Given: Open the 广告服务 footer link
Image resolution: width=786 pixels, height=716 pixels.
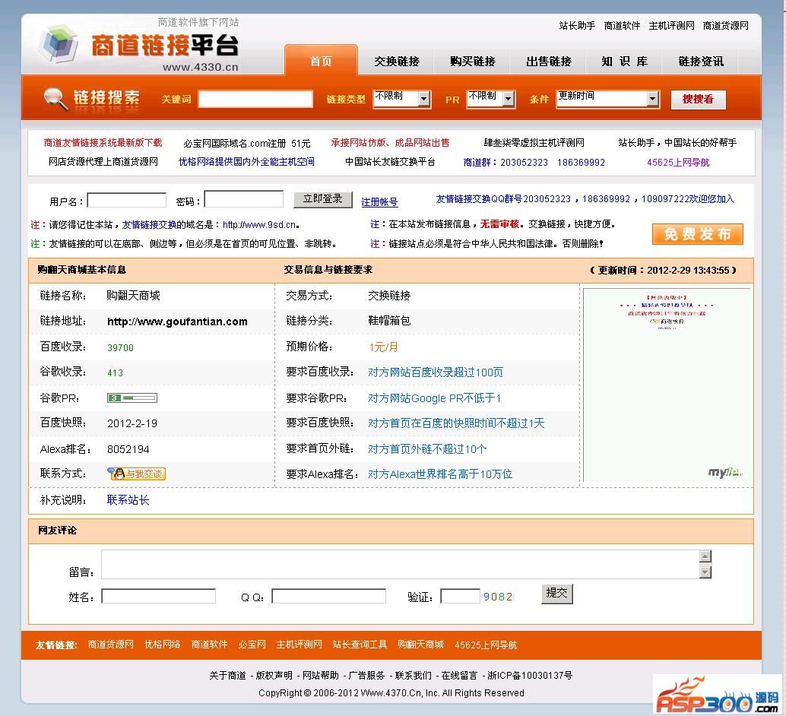Looking at the screenshot, I should click(x=366, y=676).
